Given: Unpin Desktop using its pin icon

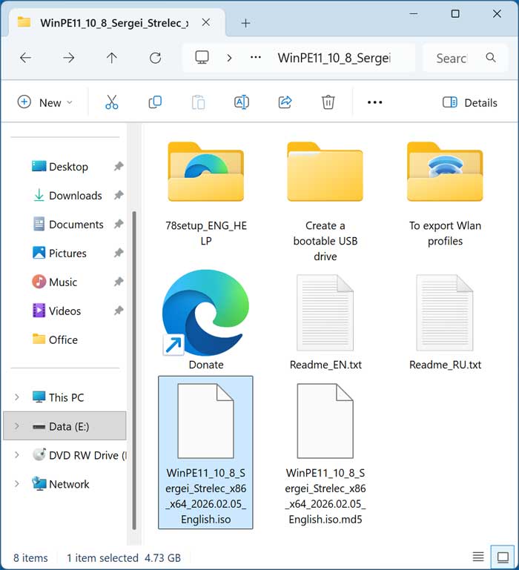Looking at the screenshot, I should (x=119, y=167).
